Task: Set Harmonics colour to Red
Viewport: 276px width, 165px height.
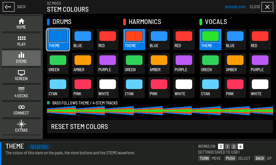Action: point(184,40)
